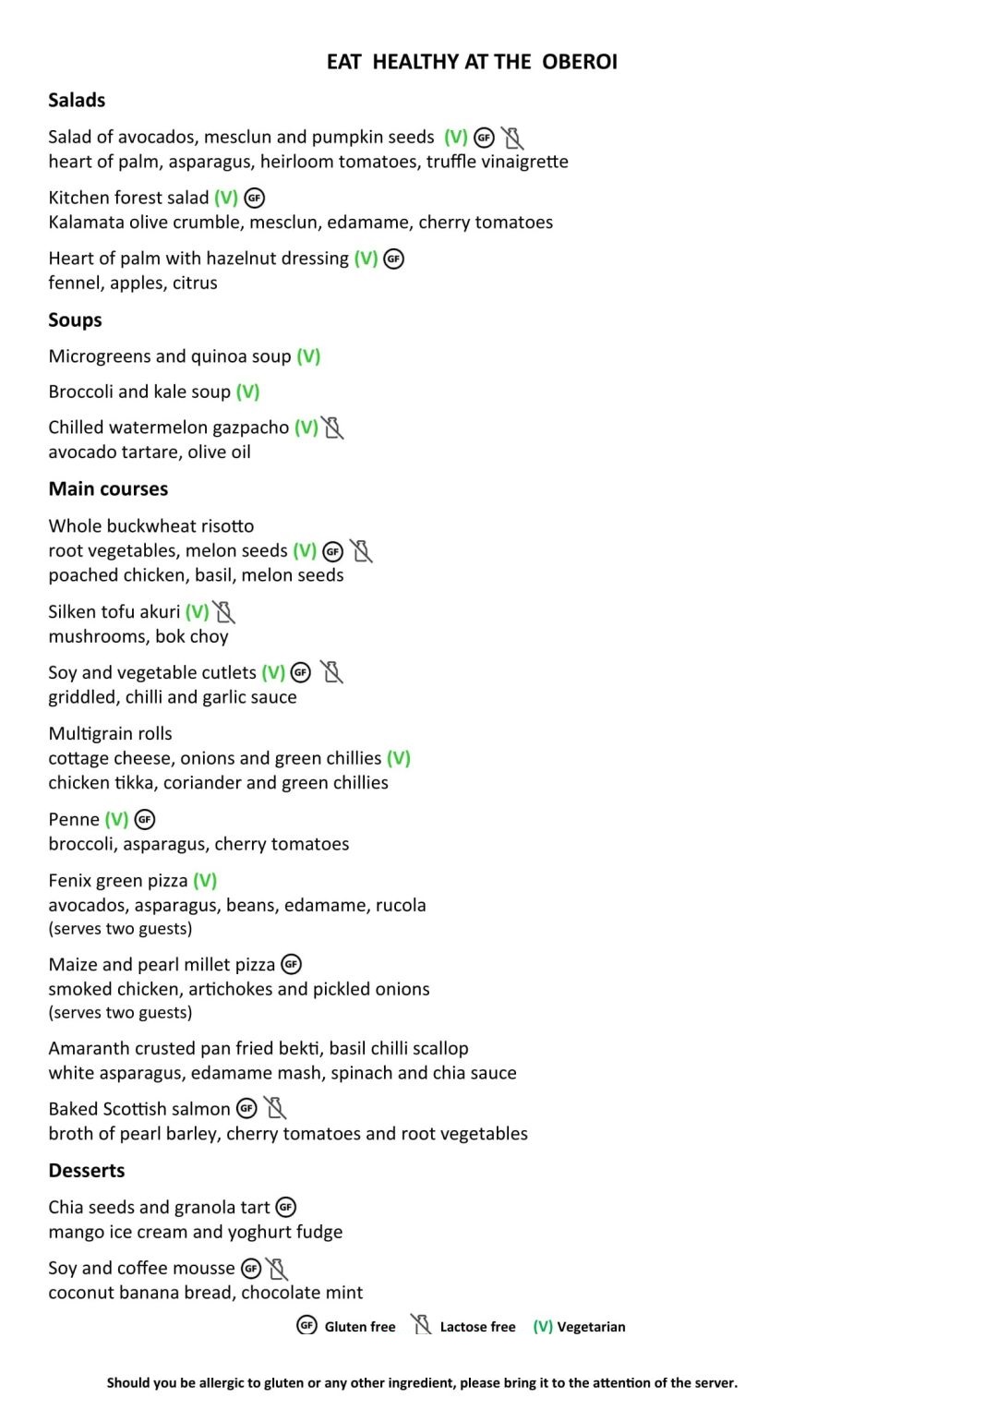
Task: Click lactose-free icon next to Baked Scottish salmon
Action: [275, 1108]
